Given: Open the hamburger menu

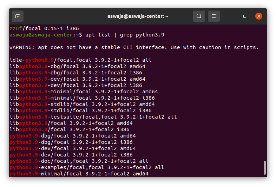Looking at the screenshot, I should click(214, 16).
